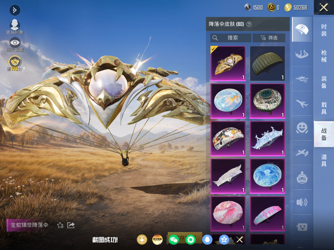Select the white feather wing parachute
Viewport: 334px width, 250px height.
click(228, 176)
